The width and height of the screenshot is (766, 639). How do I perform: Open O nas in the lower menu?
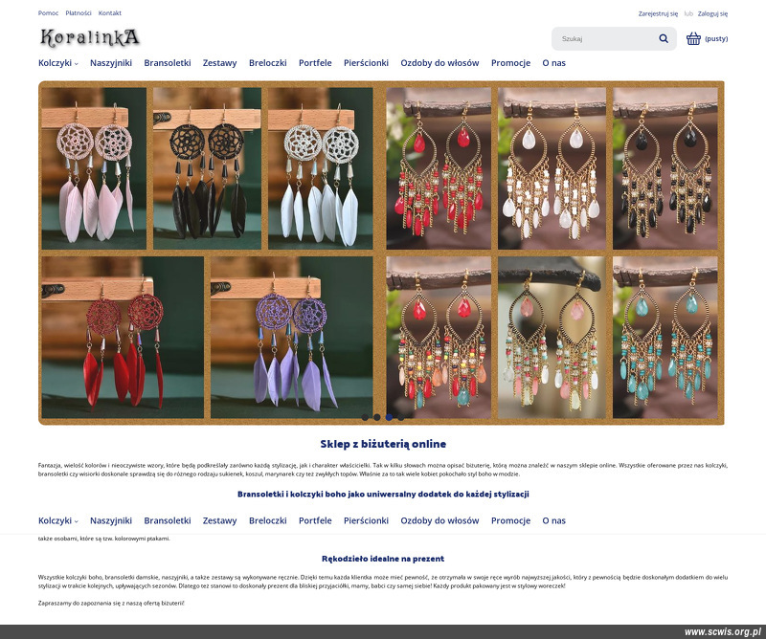point(554,521)
